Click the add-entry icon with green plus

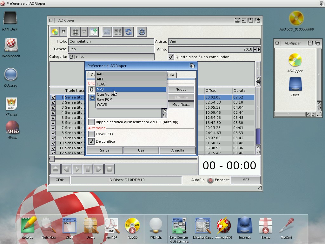(x=93, y=32)
